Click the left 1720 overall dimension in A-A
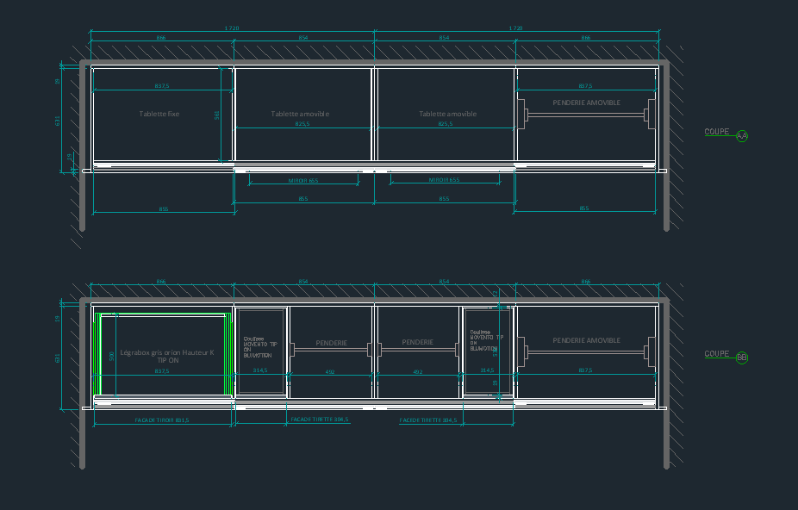Screen dimensions: 798x510 231,28
